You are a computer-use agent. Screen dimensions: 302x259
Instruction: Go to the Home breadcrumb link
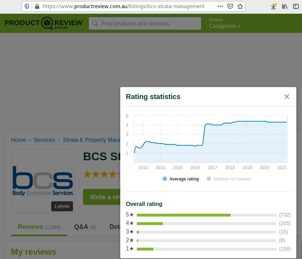point(18,140)
